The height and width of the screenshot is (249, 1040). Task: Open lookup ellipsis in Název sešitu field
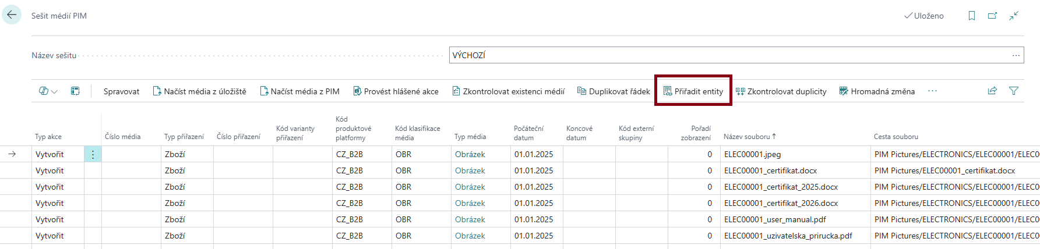point(1016,55)
